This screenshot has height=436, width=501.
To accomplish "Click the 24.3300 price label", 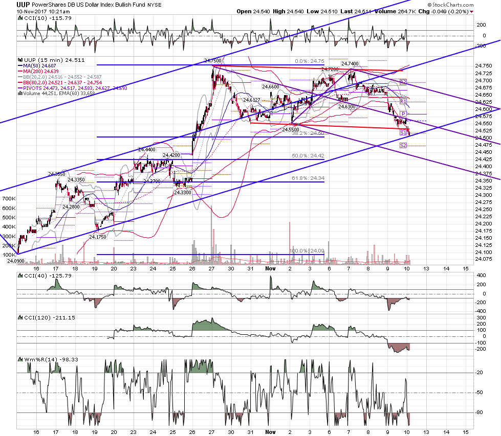I will (183, 193).
